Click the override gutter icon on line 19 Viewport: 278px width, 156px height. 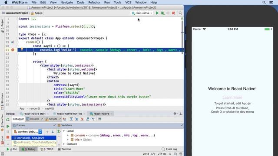click(x=13, y=42)
